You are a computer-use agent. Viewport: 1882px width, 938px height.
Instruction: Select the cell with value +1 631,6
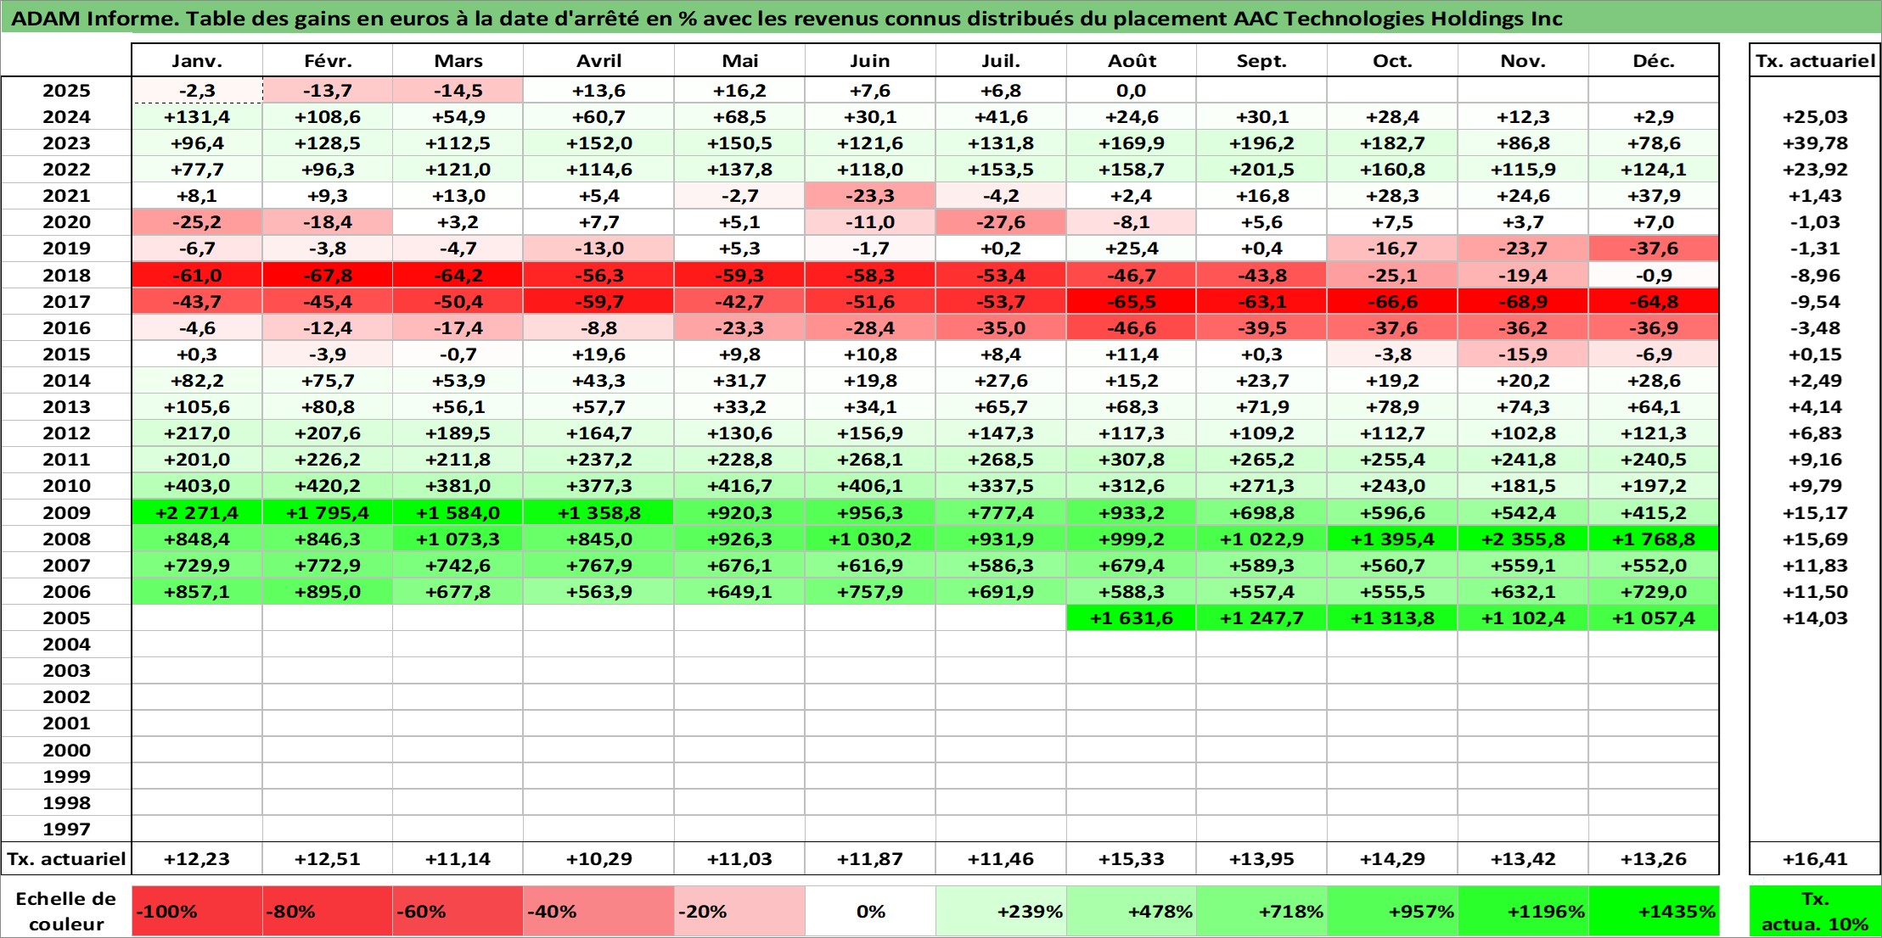tap(1132, 618)
